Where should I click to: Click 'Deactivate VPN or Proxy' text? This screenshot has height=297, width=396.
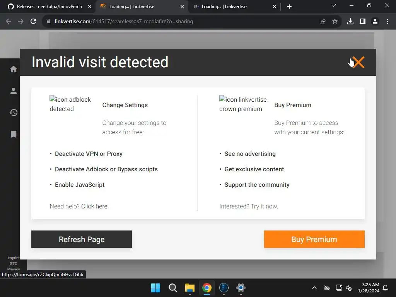pyautogui.click(x=89, y=154)
